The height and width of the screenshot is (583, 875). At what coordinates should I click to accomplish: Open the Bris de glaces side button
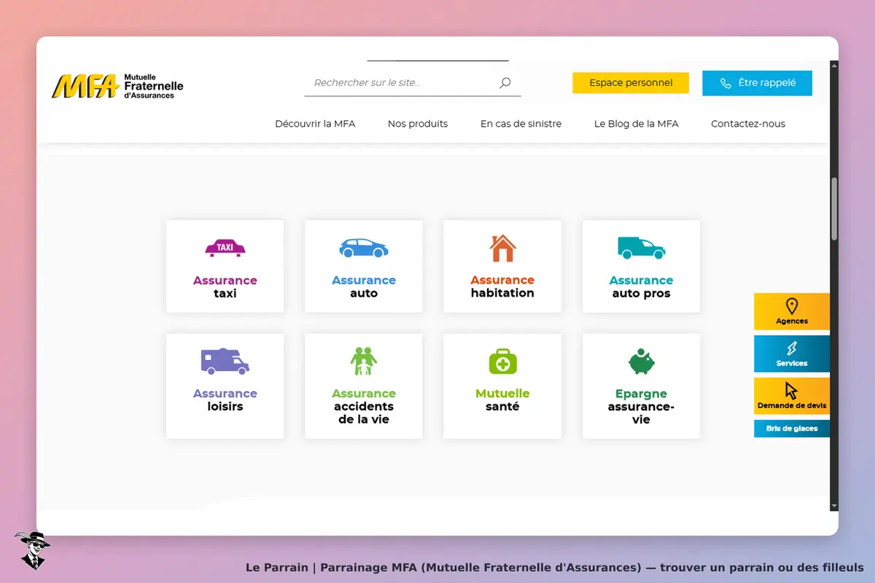coord(792,429)
